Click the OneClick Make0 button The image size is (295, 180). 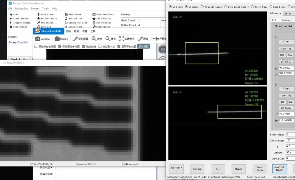(x=279, y=169)
